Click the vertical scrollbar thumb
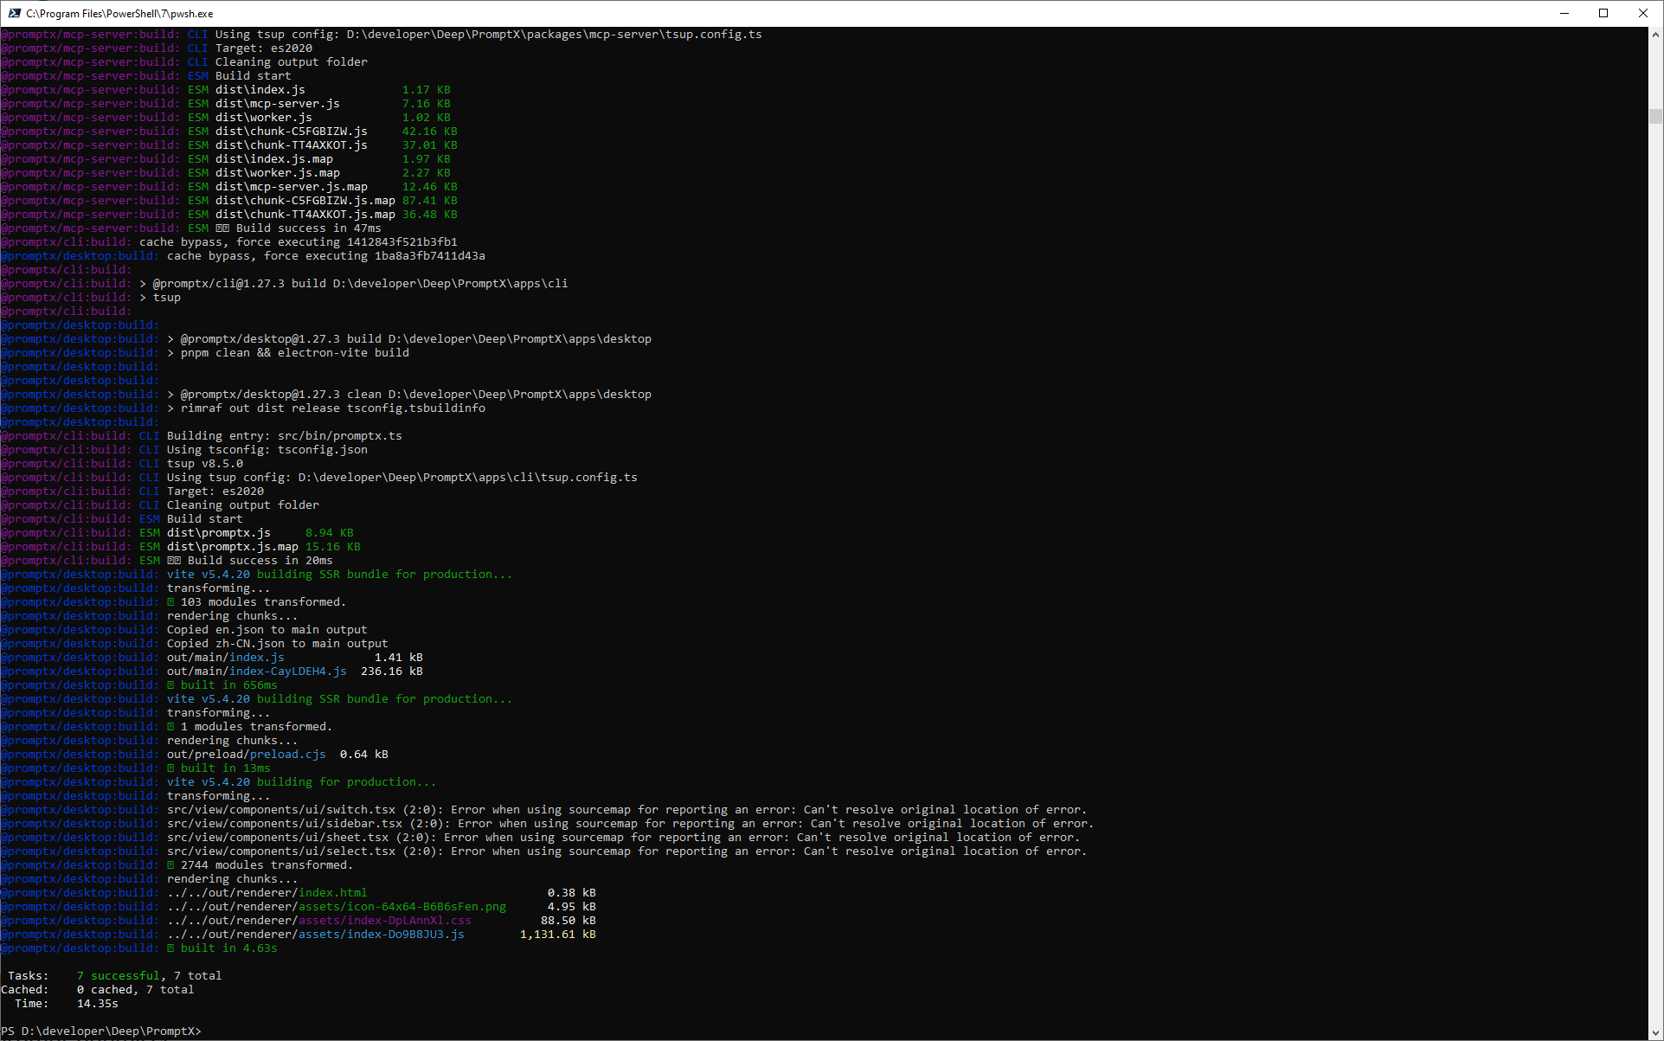Screen dimensions: 1664x1041 (x=1655, y=117)
